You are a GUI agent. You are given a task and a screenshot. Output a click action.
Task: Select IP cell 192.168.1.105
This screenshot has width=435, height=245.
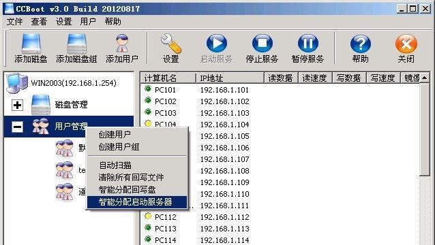click(225, 136)
